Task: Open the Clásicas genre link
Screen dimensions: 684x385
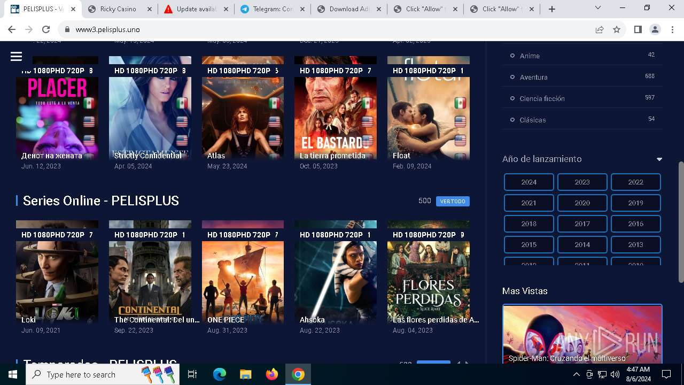Action: point(533,120)
